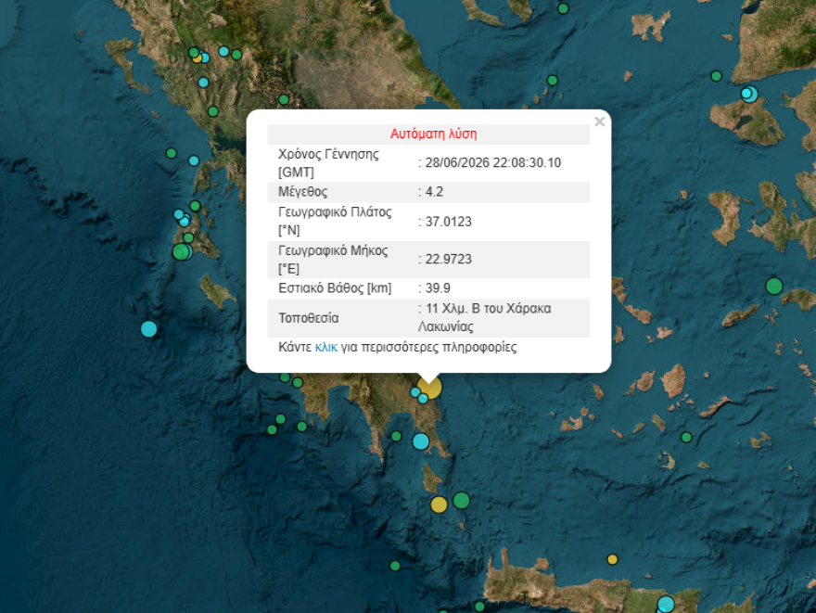The width and height of the screenshot is (816, 613).
Task: Select the small green marker inside the Laconian Gulf
Action: tap(396, 436)
